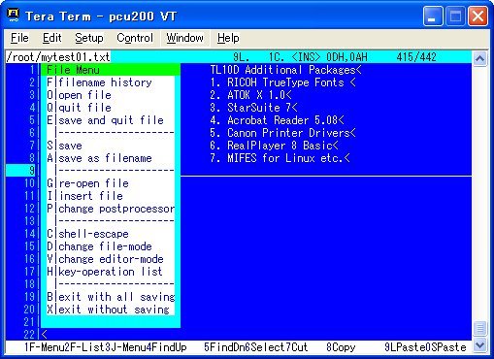
Task: Click the vertical scrollbar thumb
Action: 479,329
